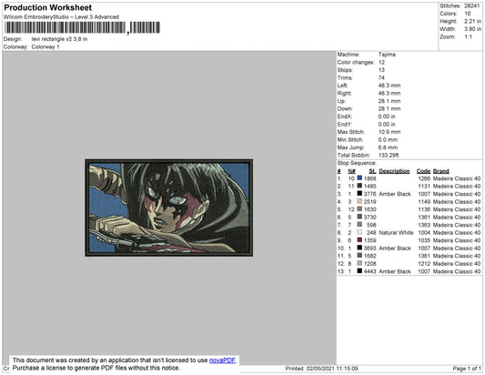Screen dimensions: 485x375
Task: Click the novaPDF hyperlink
Action: (222, 360)
